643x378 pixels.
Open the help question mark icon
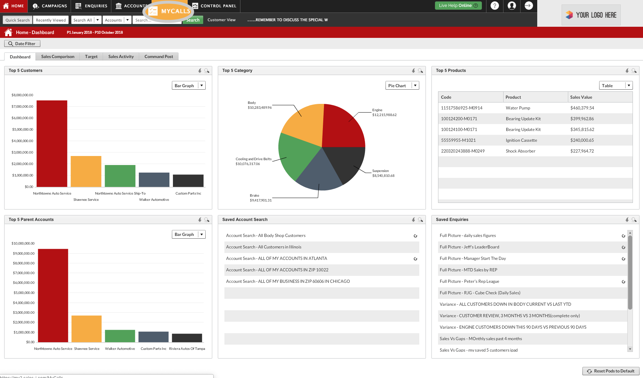pyautogui.click(x=494, y=6)
